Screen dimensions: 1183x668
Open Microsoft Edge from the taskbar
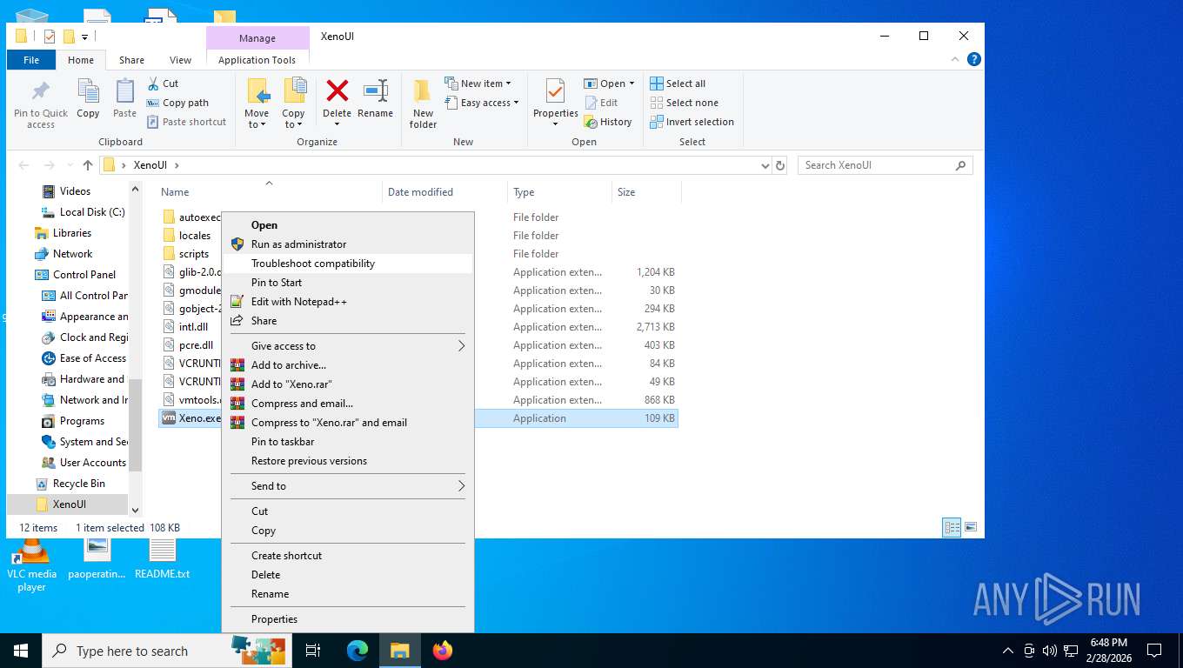click(358, 651)
